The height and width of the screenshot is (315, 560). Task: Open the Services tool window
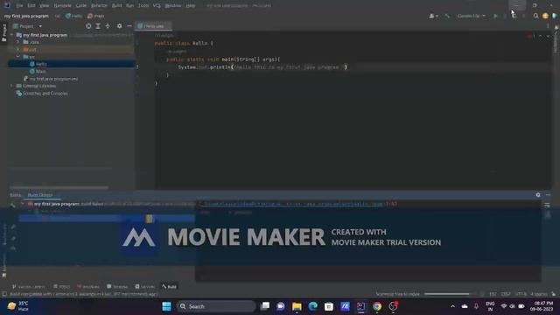pos(145,287)
